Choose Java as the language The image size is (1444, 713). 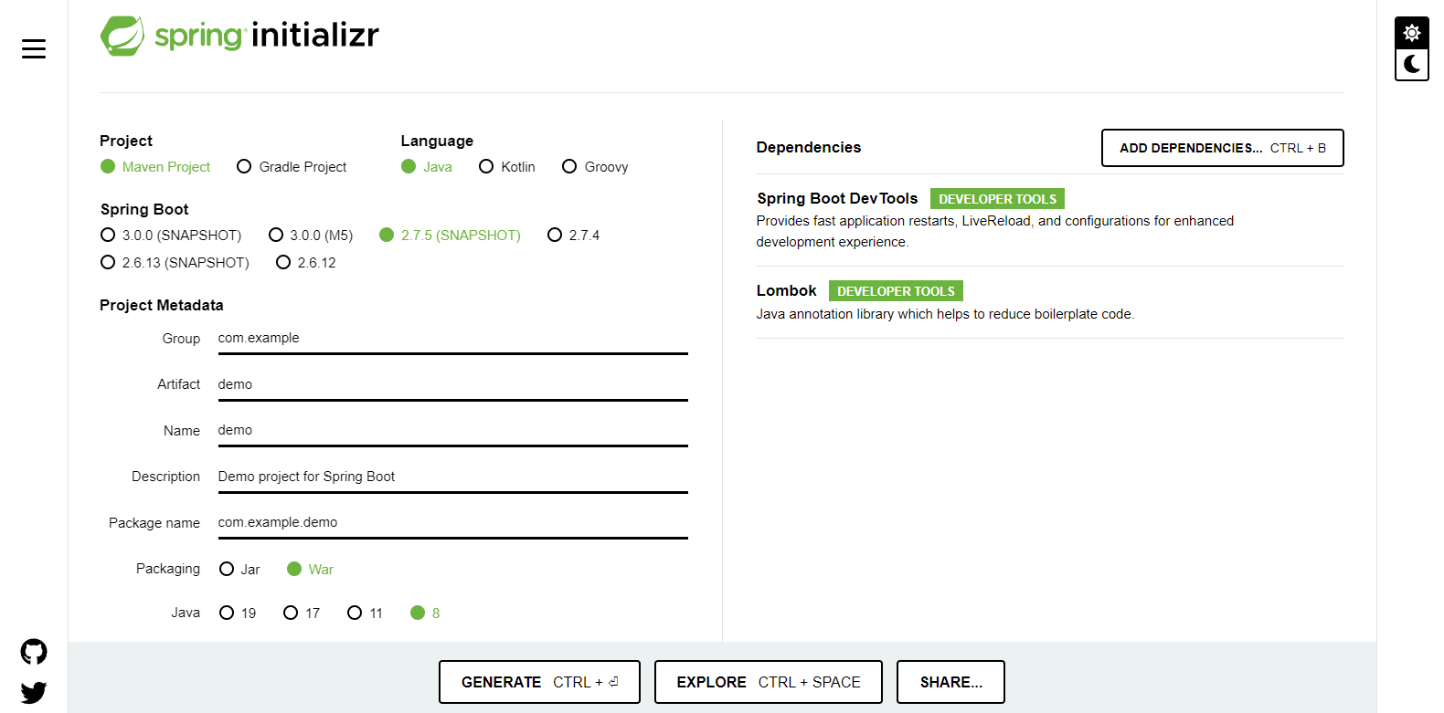coord(427,166)
